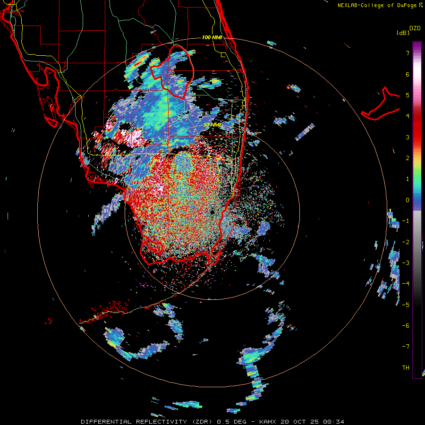The height and width of the screenshot is (425, 425).
Task: Click the ZDR color scale bar
Action: click(x=417, y=210)
